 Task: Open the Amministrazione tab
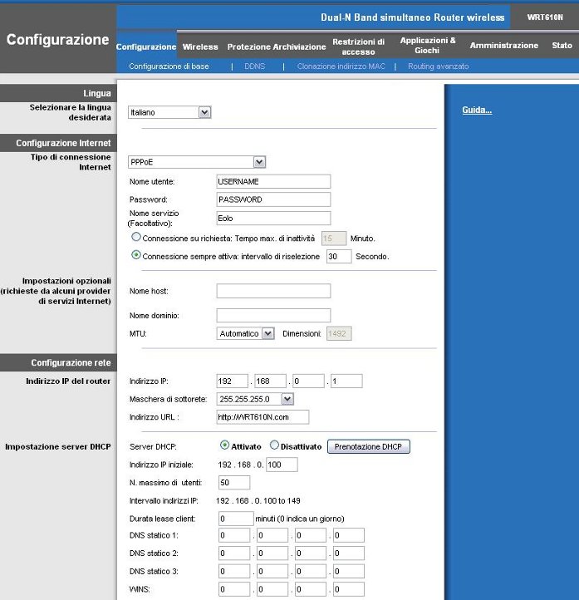pyautogui.click(x=504, y=45)
